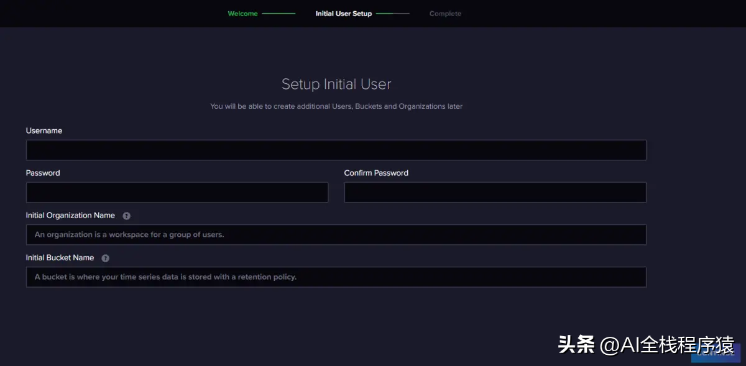Go back to the Welcome step
Viewport: 746px width, 366px height.
click(x=242, y=14)
